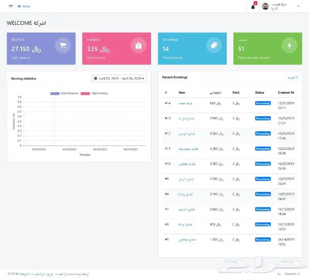Click the Status column header
309x278 pixels.
[x=260, y=93]
